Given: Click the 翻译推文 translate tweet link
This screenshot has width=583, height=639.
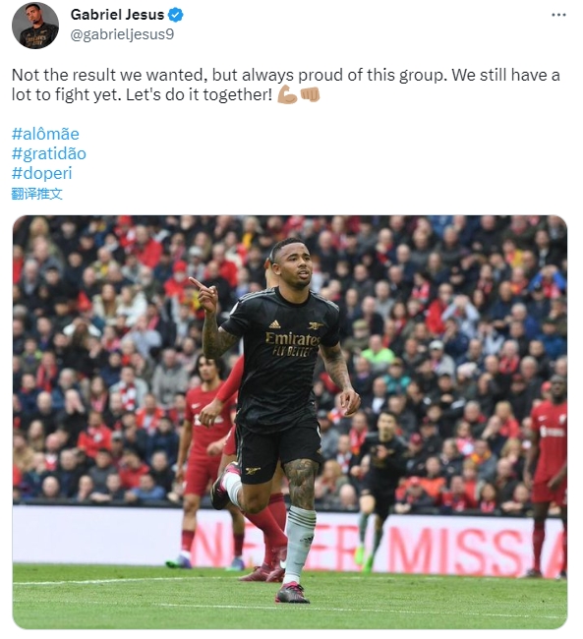Looking at the screenshot, I should 36,194.
